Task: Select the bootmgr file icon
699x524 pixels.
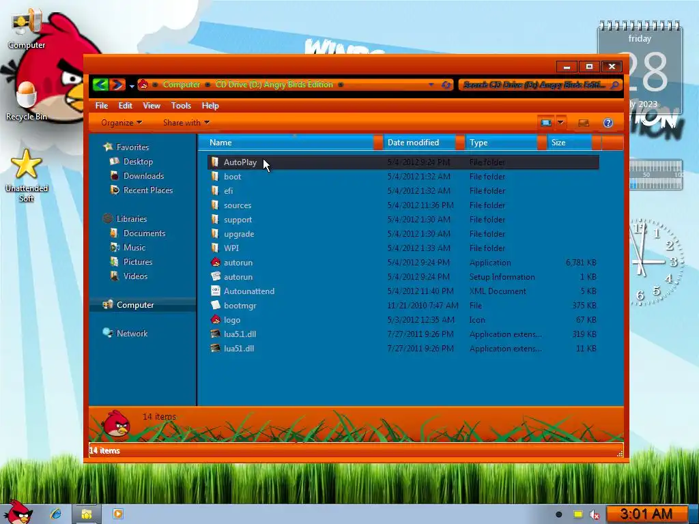Action: (x=215, y=305)
